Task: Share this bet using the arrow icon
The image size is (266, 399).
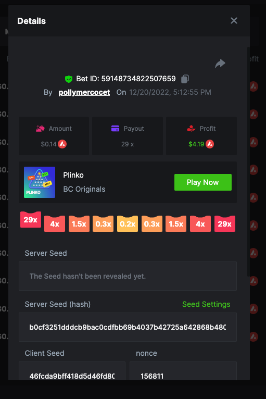Action: [x=220, y=64]
